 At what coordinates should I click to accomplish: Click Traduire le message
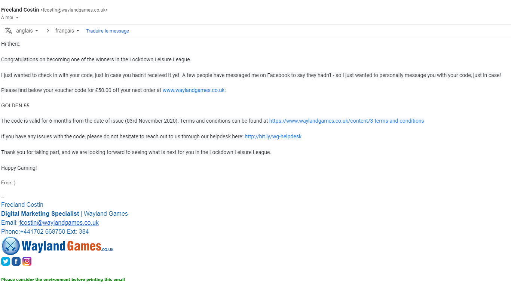pos(107,31)
